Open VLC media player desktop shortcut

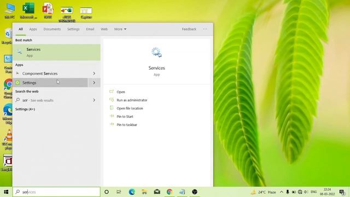[x=8, y=140]
